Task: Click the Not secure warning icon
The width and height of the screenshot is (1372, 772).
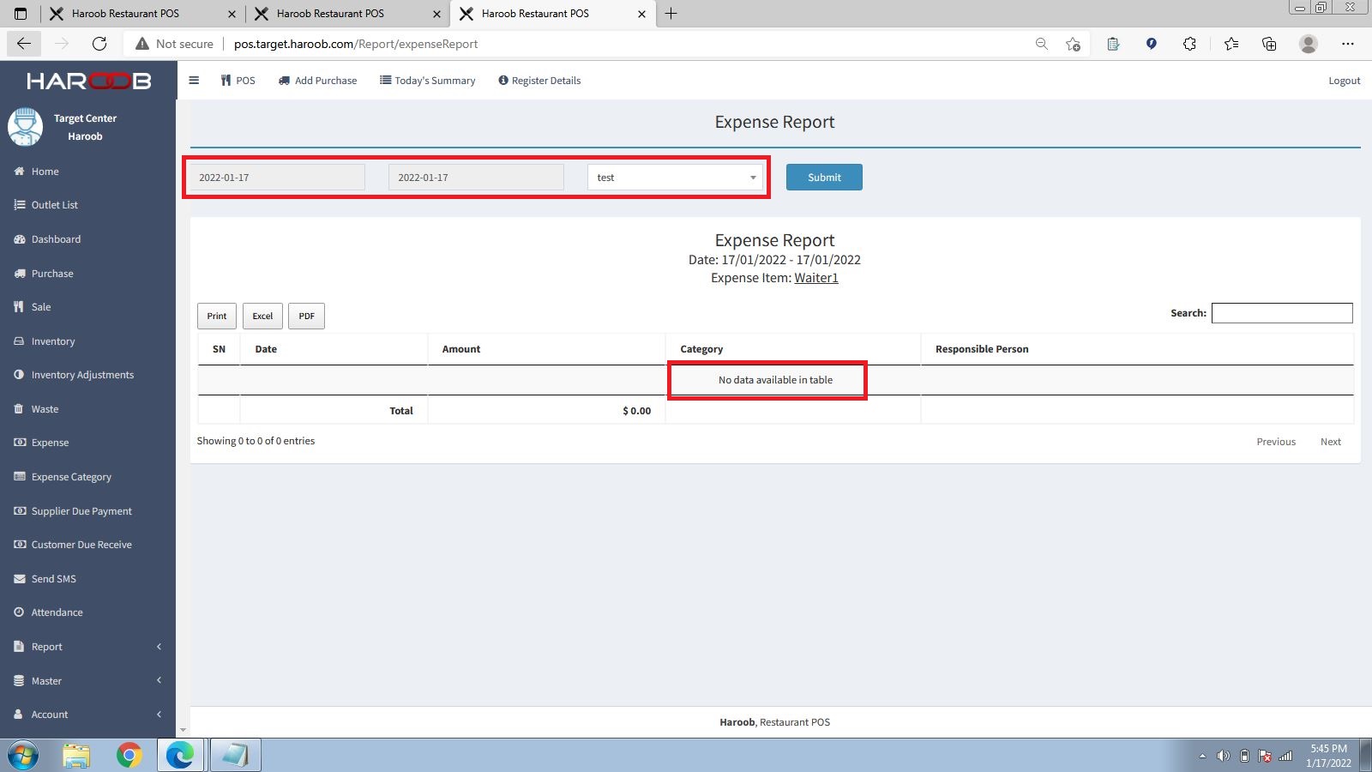Action: click(142, 44)
